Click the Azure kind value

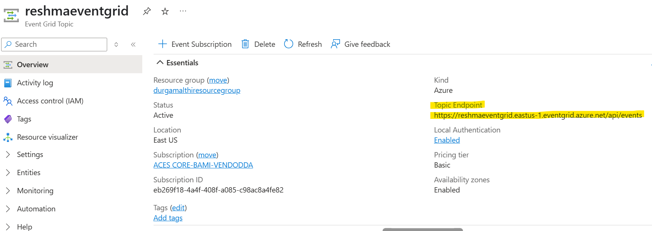point(443,90)
